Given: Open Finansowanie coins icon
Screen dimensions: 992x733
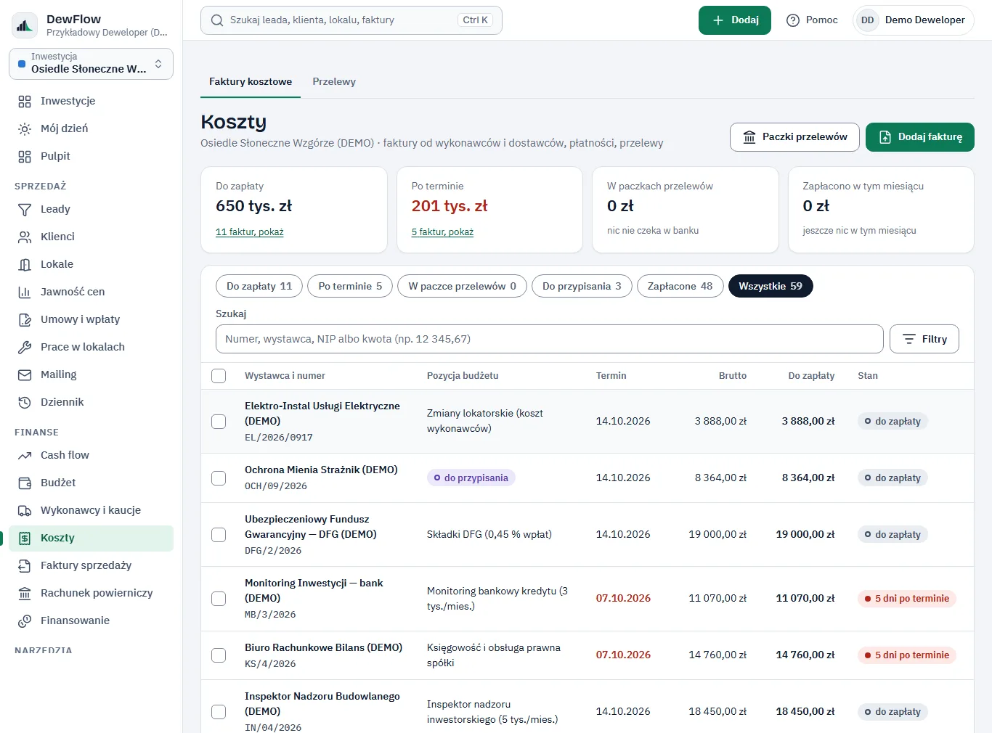Looking at the screenshot, I should pyautogui.click(x=25, y=621).
